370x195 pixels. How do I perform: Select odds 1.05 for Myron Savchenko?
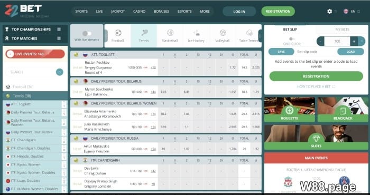163,92
